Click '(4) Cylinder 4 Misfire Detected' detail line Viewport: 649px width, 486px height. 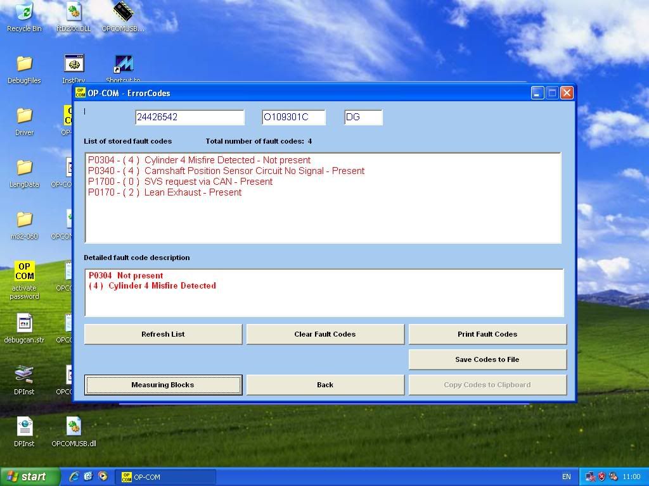pos(152,285)
